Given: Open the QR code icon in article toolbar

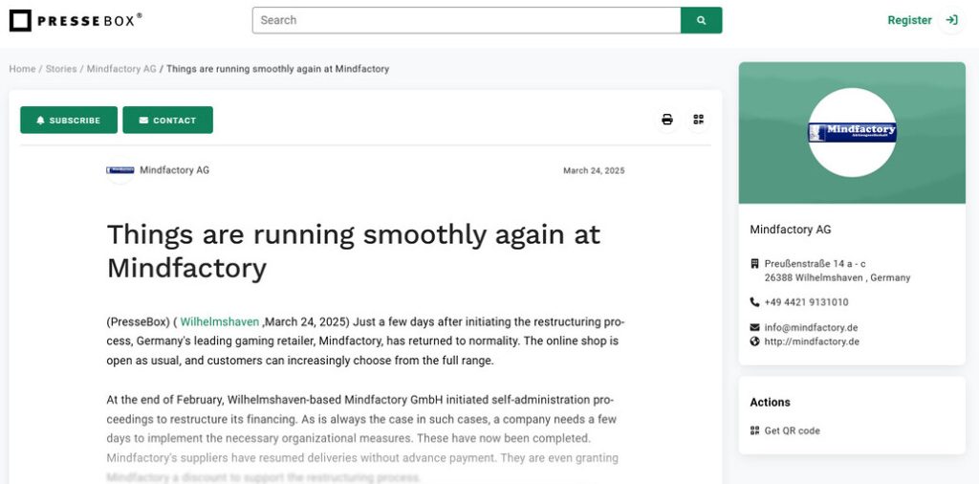Looking at the screenshot, I should click(x=699, y=120).
